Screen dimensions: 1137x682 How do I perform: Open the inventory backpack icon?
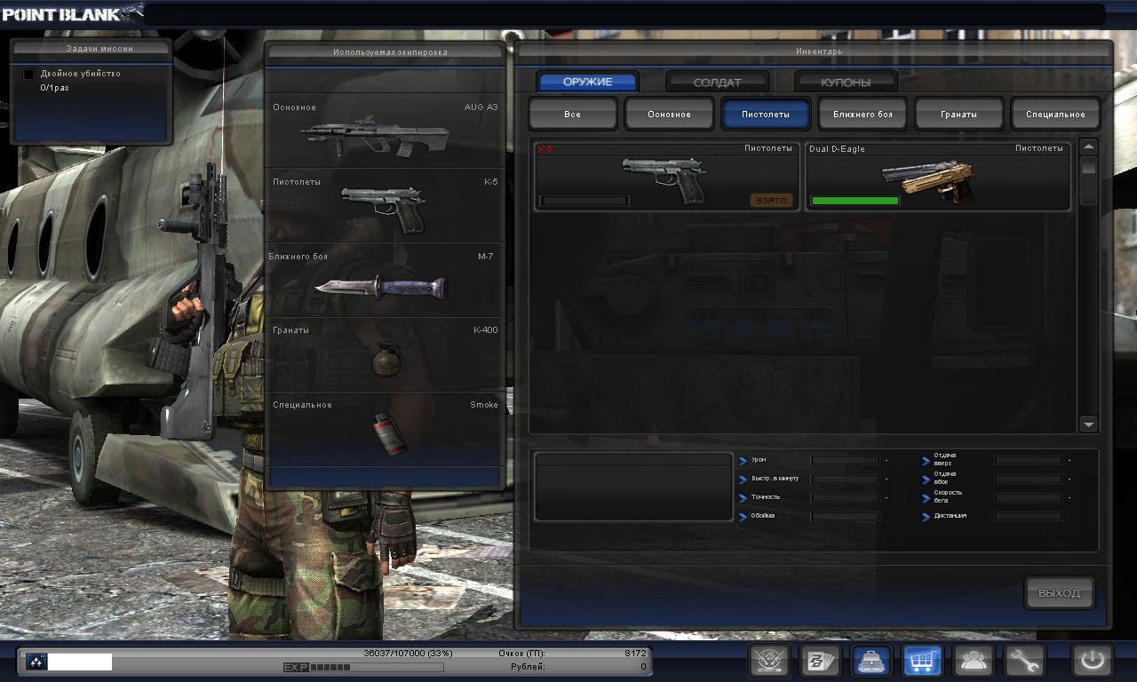pos(871,661)
